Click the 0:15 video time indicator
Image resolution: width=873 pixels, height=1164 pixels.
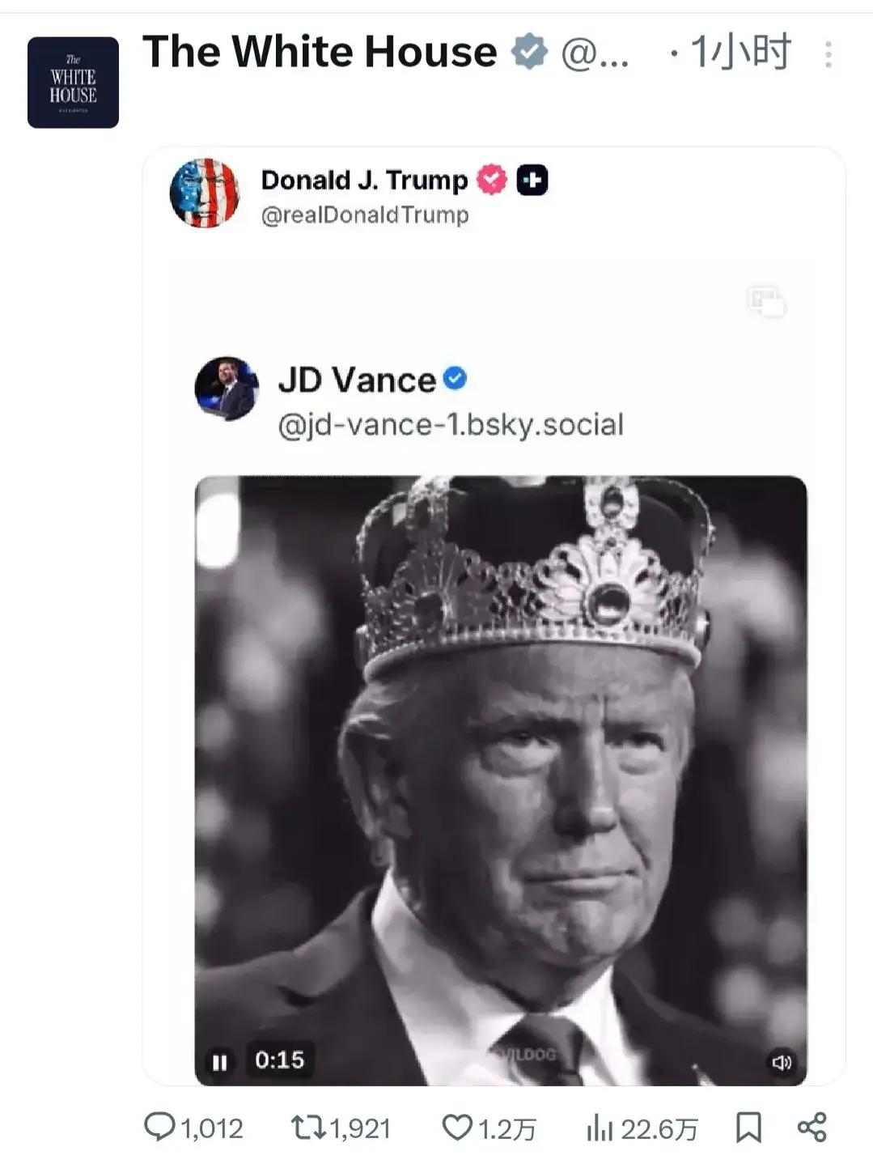pos(279,1060)
